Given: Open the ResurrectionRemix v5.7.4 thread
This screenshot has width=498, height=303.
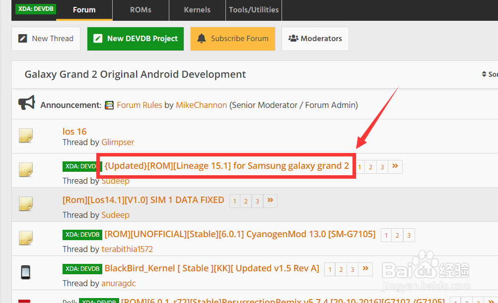Looking at the screenshot, I should tap(283, 300).
